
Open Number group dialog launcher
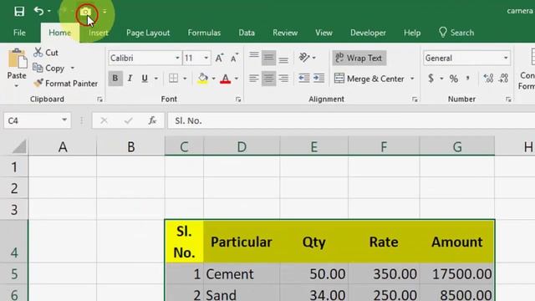point(508,99)
